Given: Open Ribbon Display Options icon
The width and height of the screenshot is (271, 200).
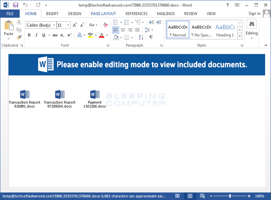Looking at the screenshot, I should [x=237, y=5].
